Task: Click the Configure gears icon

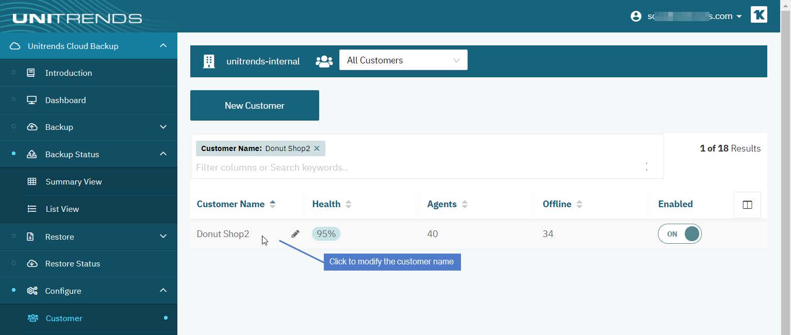Action: coord(32,291)
